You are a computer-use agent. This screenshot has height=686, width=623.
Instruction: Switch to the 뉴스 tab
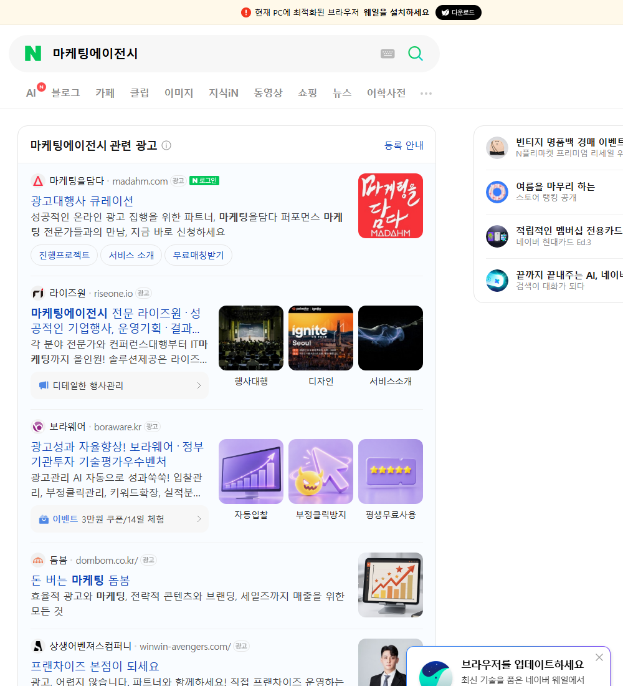342,93
